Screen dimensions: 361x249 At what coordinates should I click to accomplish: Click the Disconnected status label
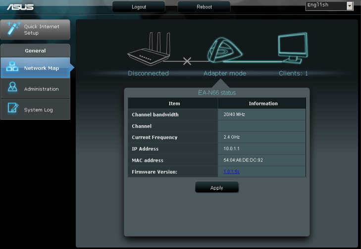(148, 73)
